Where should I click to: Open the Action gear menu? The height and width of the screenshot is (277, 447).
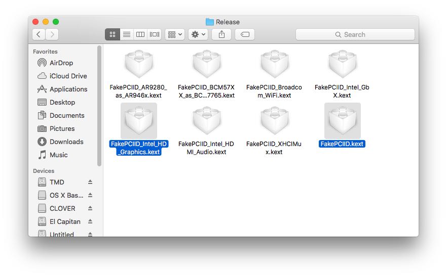click(x=198, y=34)
